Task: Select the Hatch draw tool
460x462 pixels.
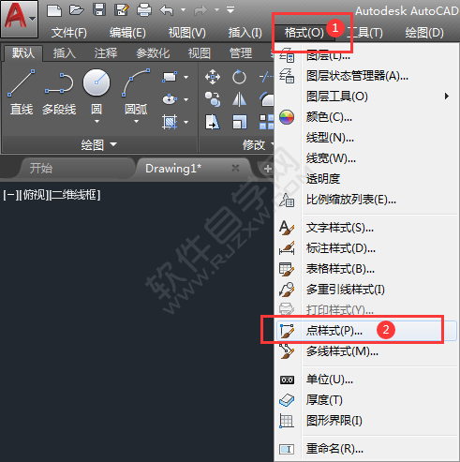Action: pos(170,122)
